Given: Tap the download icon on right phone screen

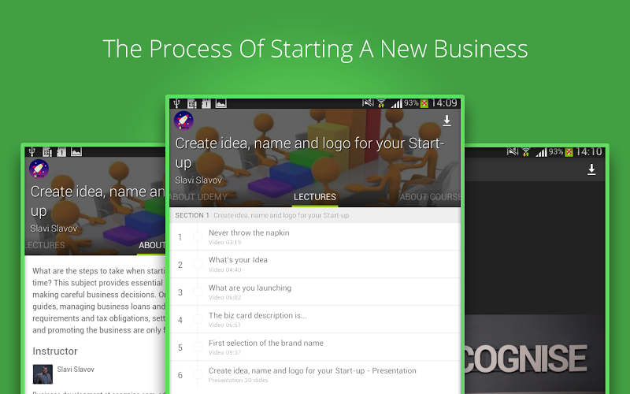Looking at the screenshot, I should [x=591, y=169].
